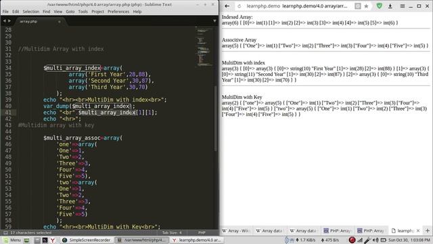This screenshot has width=433, height=244.
Task: Close the array.php tab in Sublime
Action: [x=59, y=22]
